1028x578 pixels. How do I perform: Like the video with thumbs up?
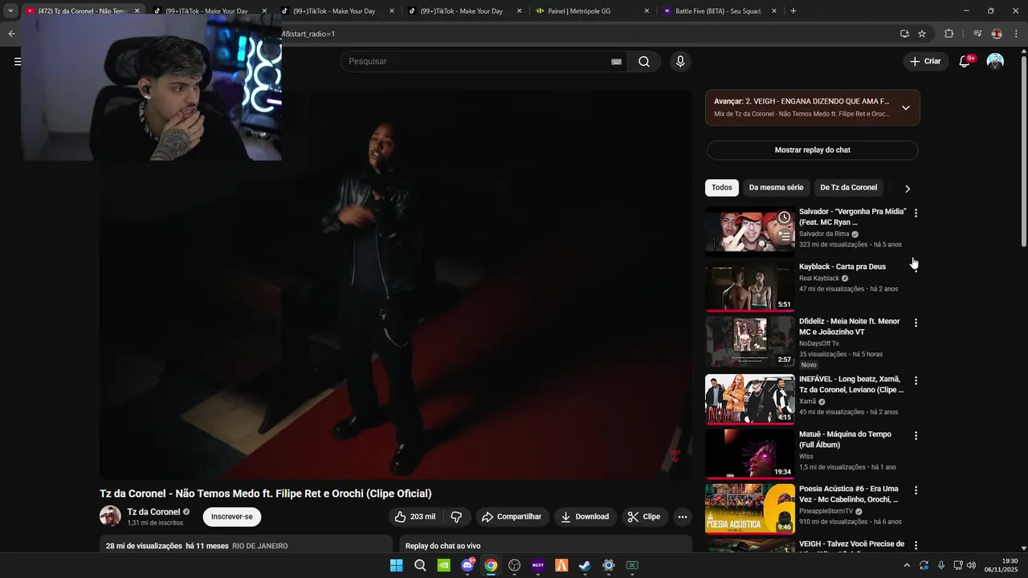click(x=414, y=517)
